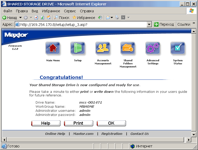
Task: Open the Registration footer link
Action: click(112, 134)
